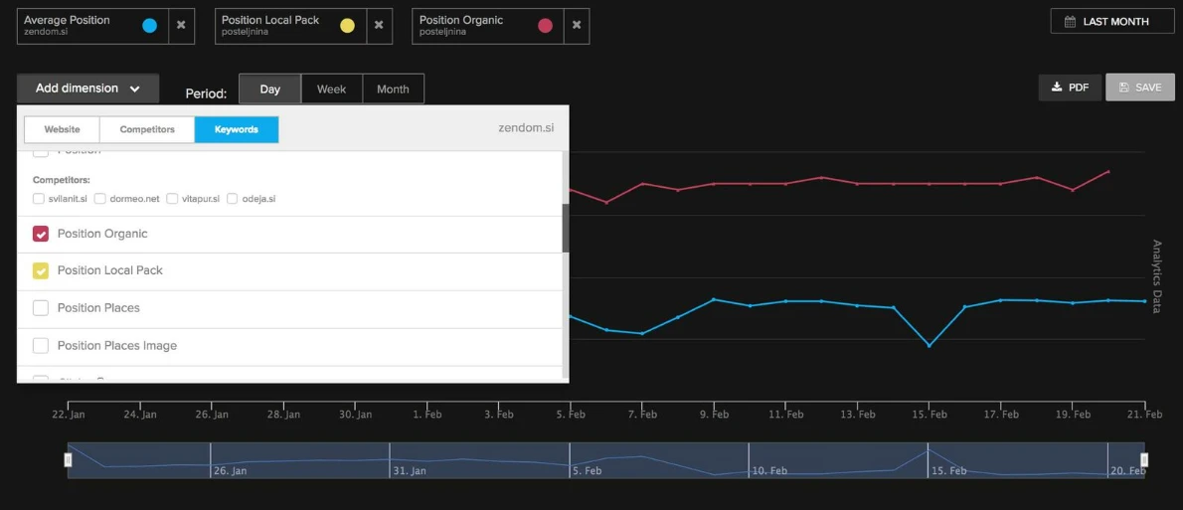Download the chart as PDF
The height and width of the screenshot is (510, 1183).
1070,87
